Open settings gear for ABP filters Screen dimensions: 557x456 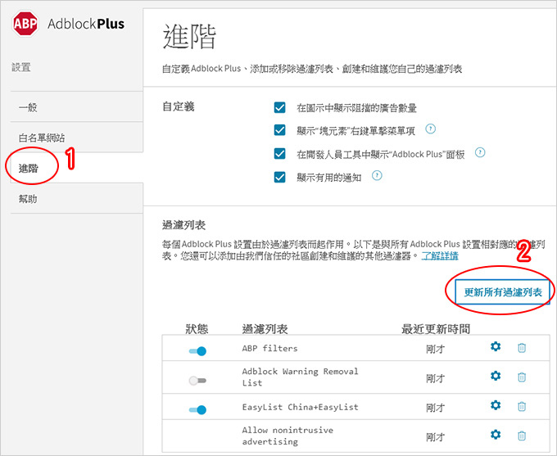pos(496,346)
